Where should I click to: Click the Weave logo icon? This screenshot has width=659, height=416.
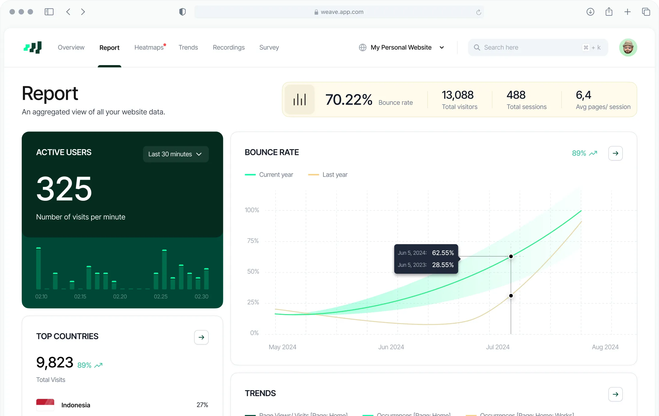pos(33,47)
